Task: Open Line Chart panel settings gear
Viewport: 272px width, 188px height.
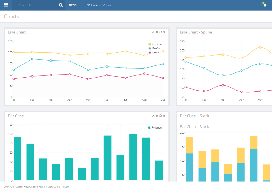Action: [157, 32]
